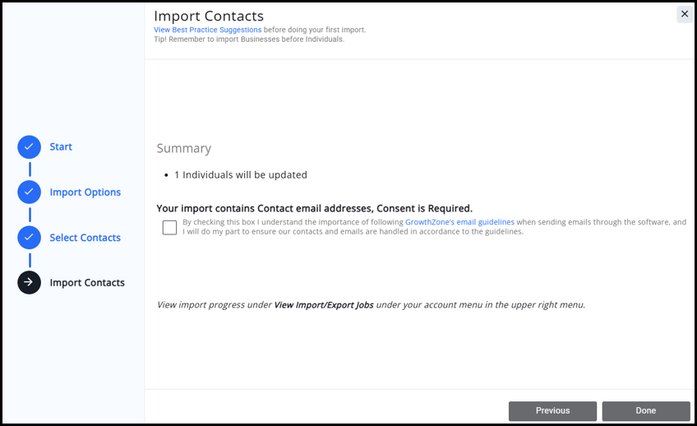Click the Import Options checkmark circle
697x426 pixels.
pyautogui.click(x=29, y=192)
